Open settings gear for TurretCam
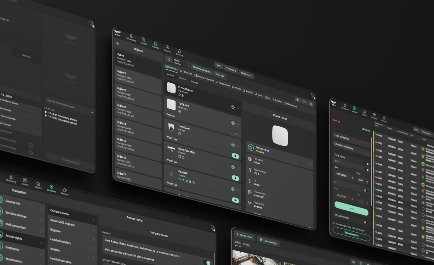Viewport: 434px width, 265px height. click(x=233, y=123)
